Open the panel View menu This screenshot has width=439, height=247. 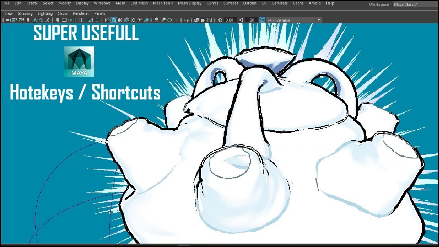point(8,13)
